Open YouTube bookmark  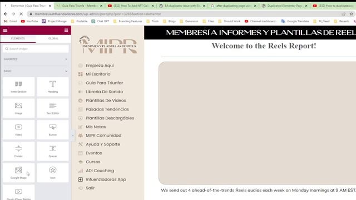(x=29, y=21)
